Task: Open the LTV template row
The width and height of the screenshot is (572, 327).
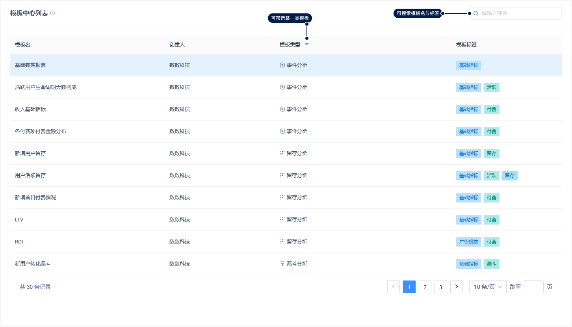Action: 19,219
